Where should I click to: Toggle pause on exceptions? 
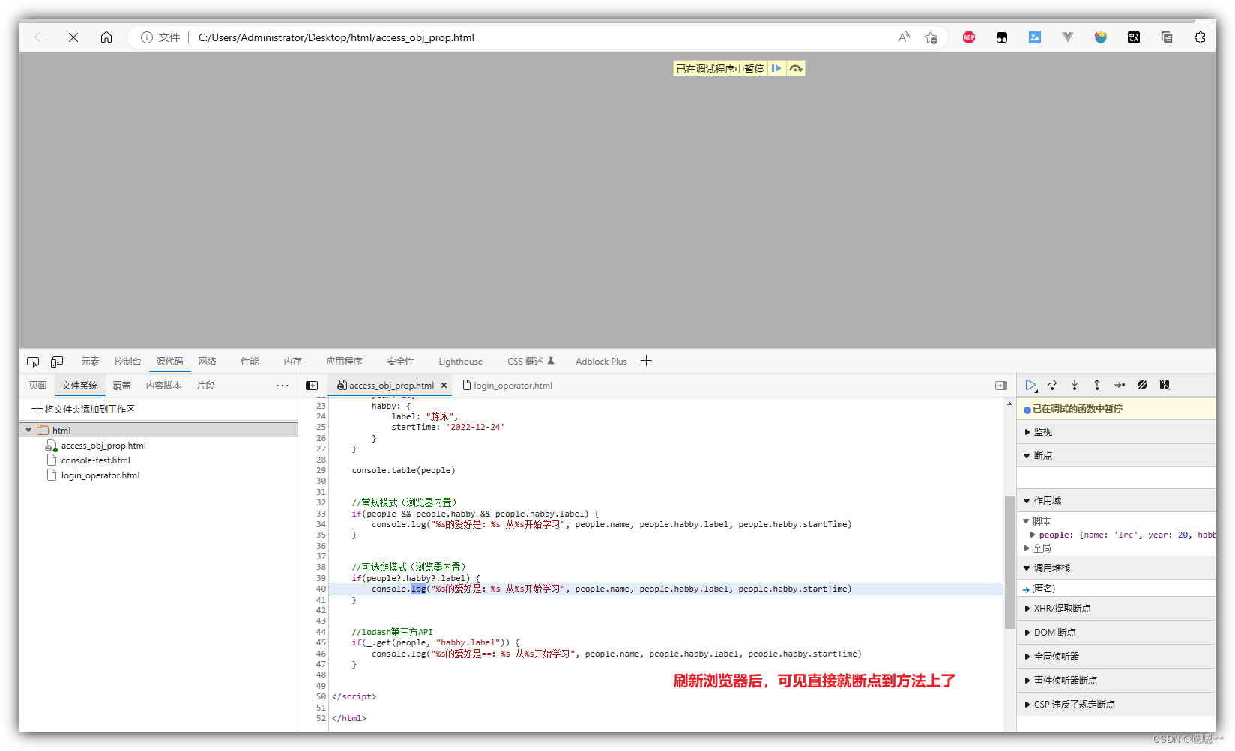[x=1165, y=385]
